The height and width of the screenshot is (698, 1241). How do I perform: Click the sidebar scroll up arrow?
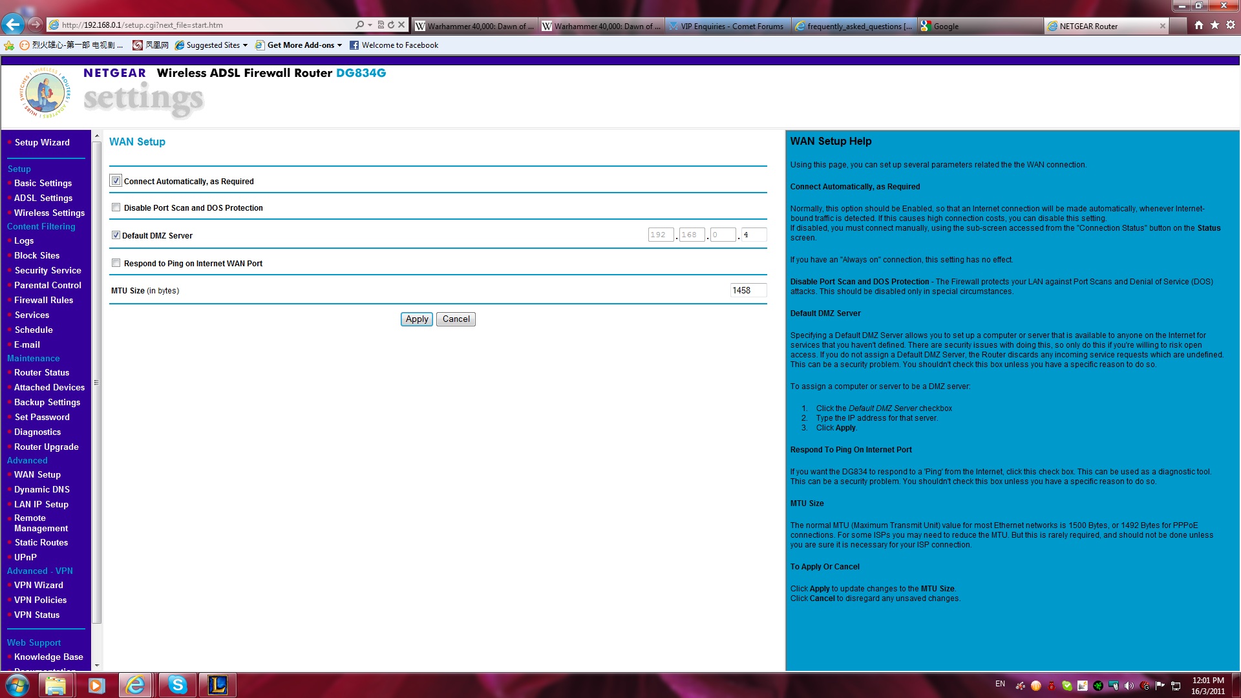click(97, 136)
